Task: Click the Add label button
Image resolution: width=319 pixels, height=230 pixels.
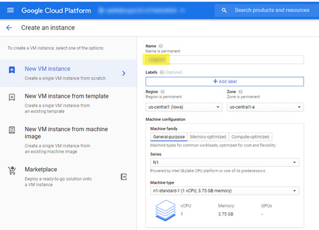Action: (224, 82)
